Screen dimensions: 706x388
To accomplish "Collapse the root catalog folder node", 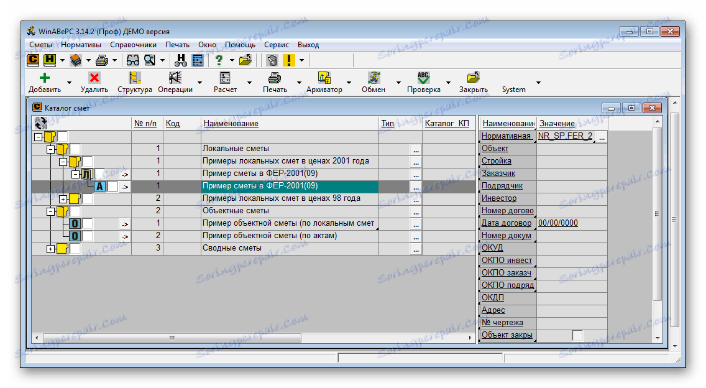I will pyautogui.click(x=39, y=137).
